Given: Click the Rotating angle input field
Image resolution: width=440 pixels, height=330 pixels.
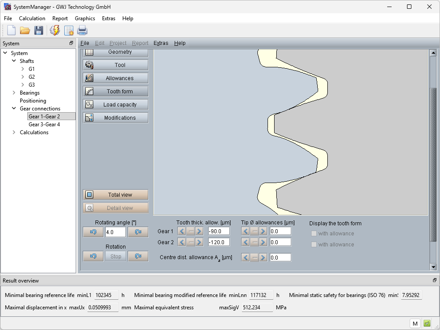Looking at the screenshot, I should [x=115, y=232].
